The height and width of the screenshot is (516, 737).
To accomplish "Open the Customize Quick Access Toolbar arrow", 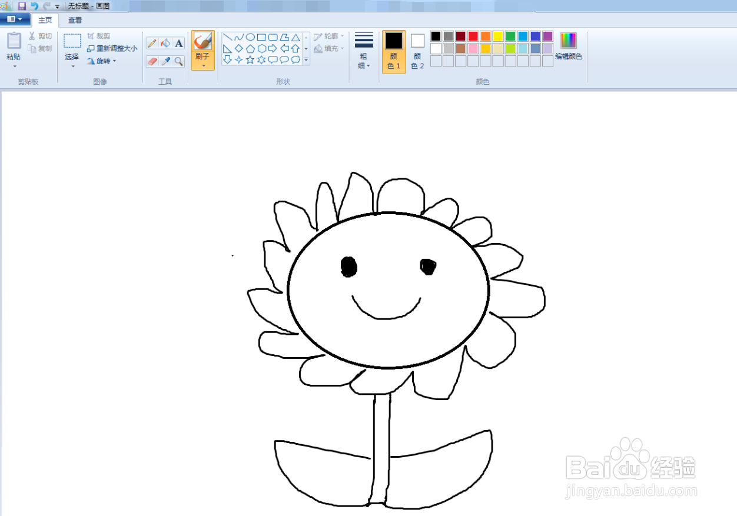I will point(57,6).
